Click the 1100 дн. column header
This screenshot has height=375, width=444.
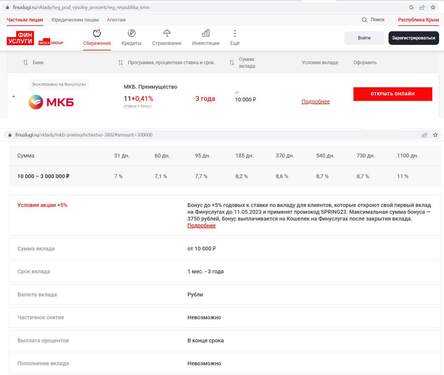point(408,156)
